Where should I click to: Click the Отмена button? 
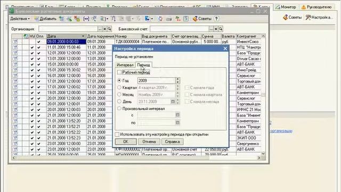pos(149,142)
